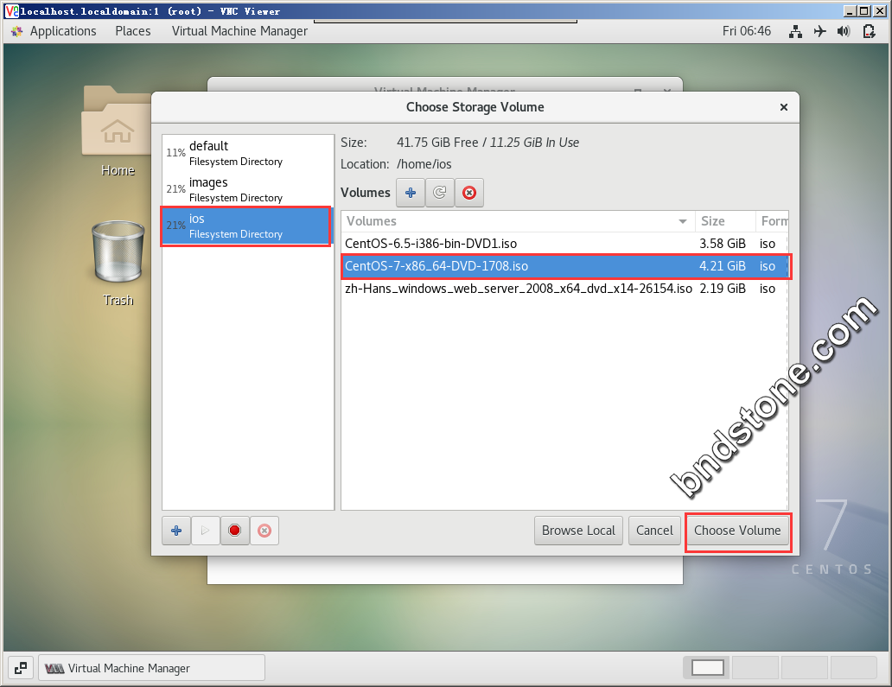
Task: Confirm with Choose Volume button
Action: click(x=737, y=531)
